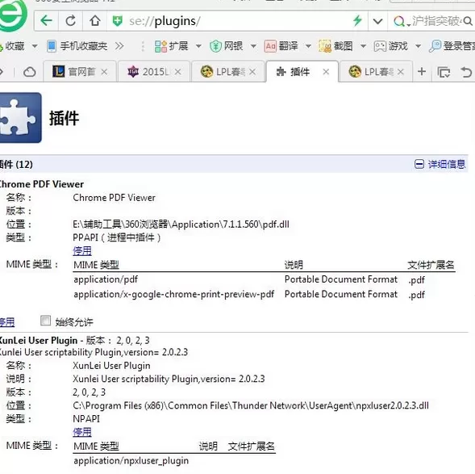Close the 插件 tab
Viewport: 475px width, 474px height.
326,72
